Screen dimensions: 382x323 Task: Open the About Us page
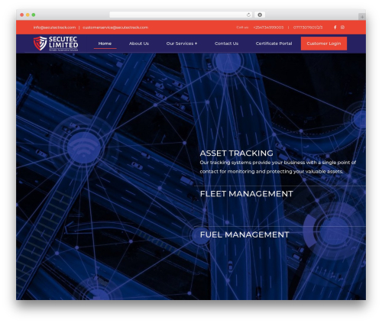point(139,44)
